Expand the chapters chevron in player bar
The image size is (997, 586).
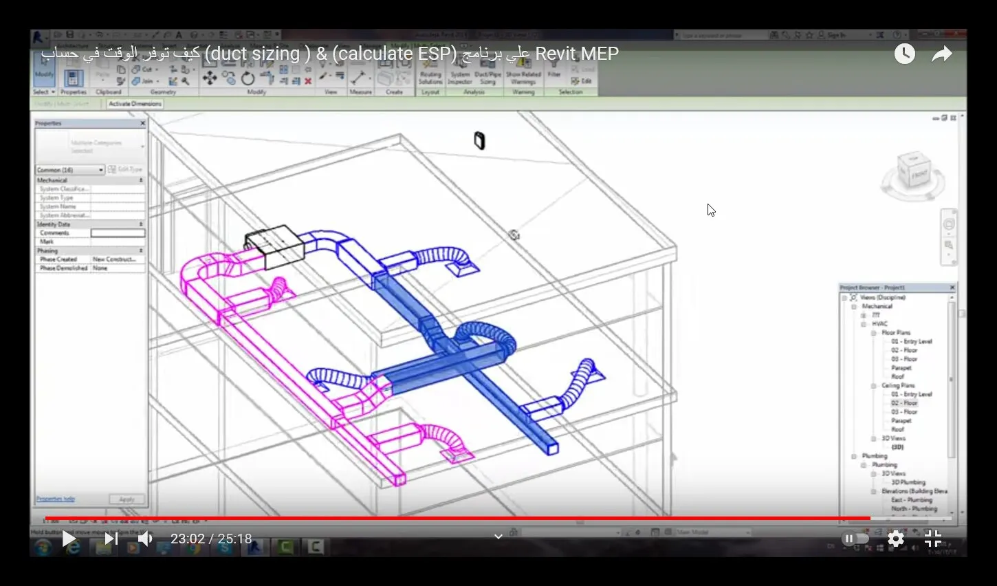[x=498, y=536]
